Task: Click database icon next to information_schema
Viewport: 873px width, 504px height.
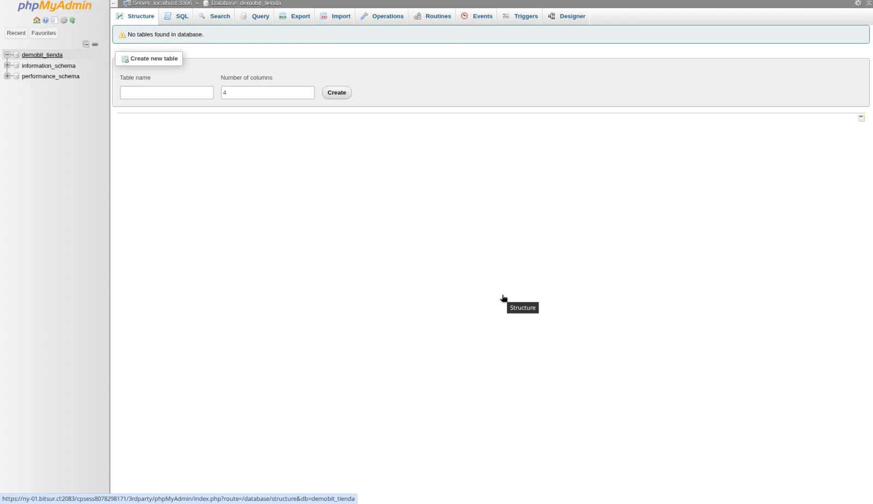Action: click(x=16, y=65)
